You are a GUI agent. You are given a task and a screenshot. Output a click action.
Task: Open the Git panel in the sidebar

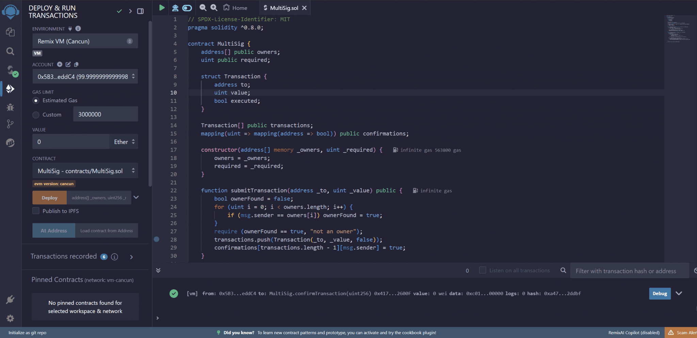(x=11, y=124)
